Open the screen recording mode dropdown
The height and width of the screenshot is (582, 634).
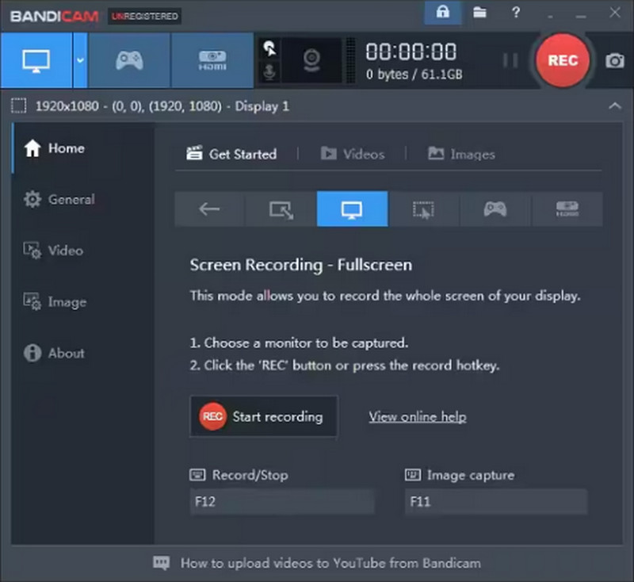coord(82,60)
